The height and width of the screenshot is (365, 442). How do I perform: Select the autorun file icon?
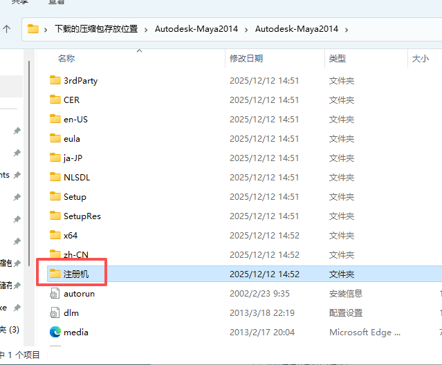point(55,294)
